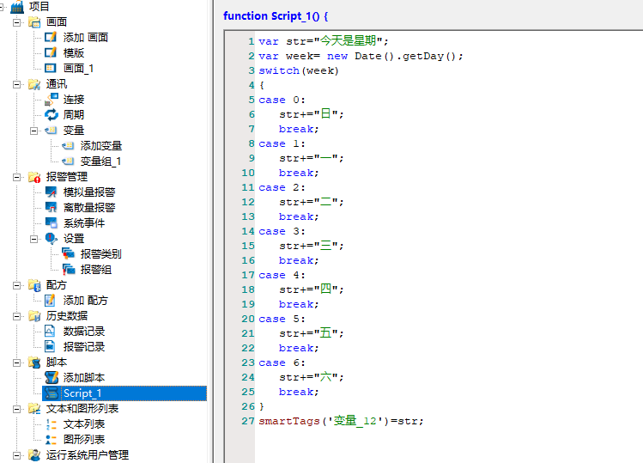Select the 连接 tree entry
This screenshot has height=463, width=643.
74,100
